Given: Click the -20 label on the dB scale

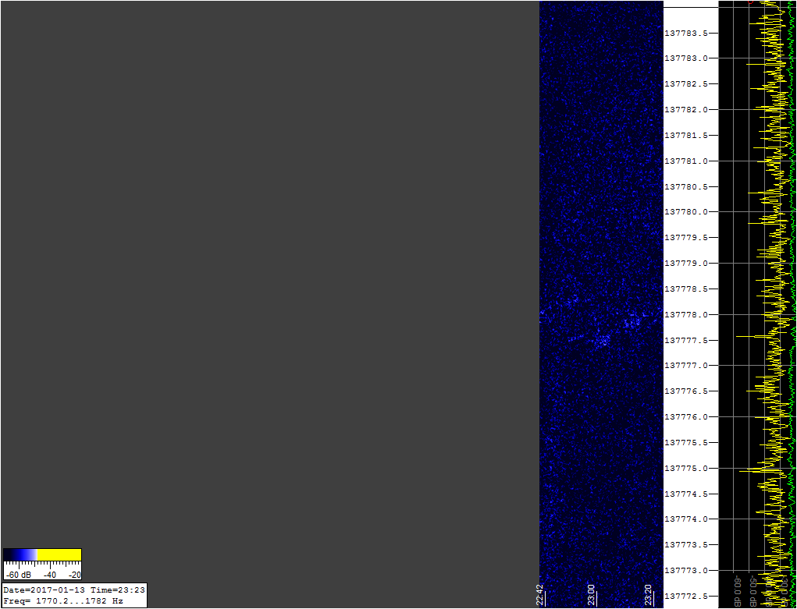Looking at the screenshot, I should click(x=74, y=575).
